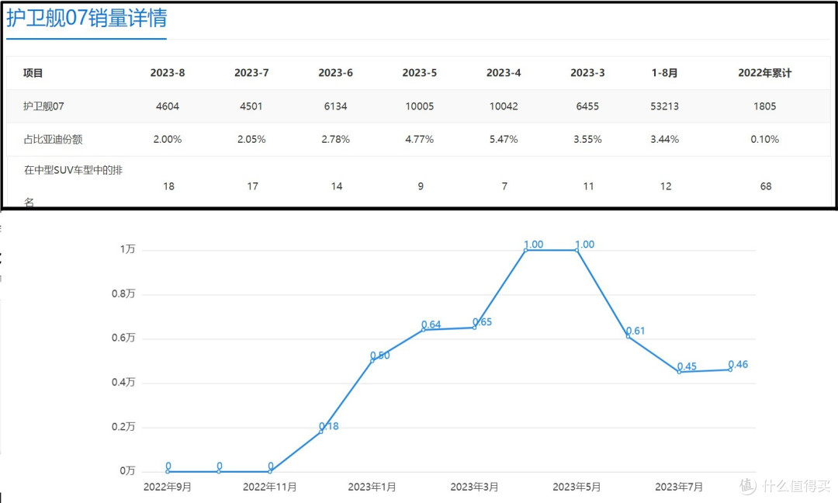Select the 2023-7 column header
The image size is (838, 503).
[251, 73]
